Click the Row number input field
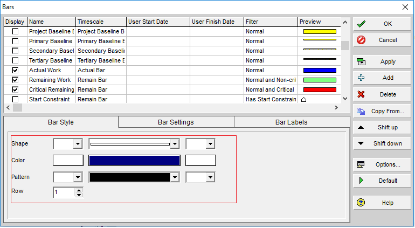415x228 pixels. (x=64, y=192)
